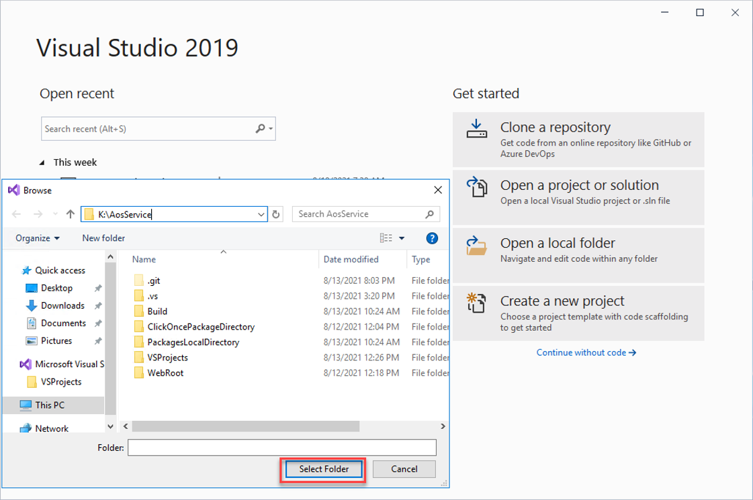753x500 pixels.
Task: Click the K:\AosService address bar
Action: click(x=173, y=214)
